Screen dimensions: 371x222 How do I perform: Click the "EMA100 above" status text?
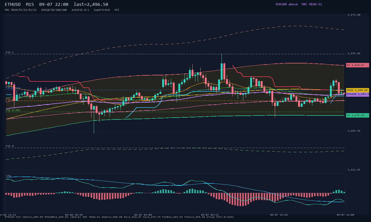click(287, 4)
